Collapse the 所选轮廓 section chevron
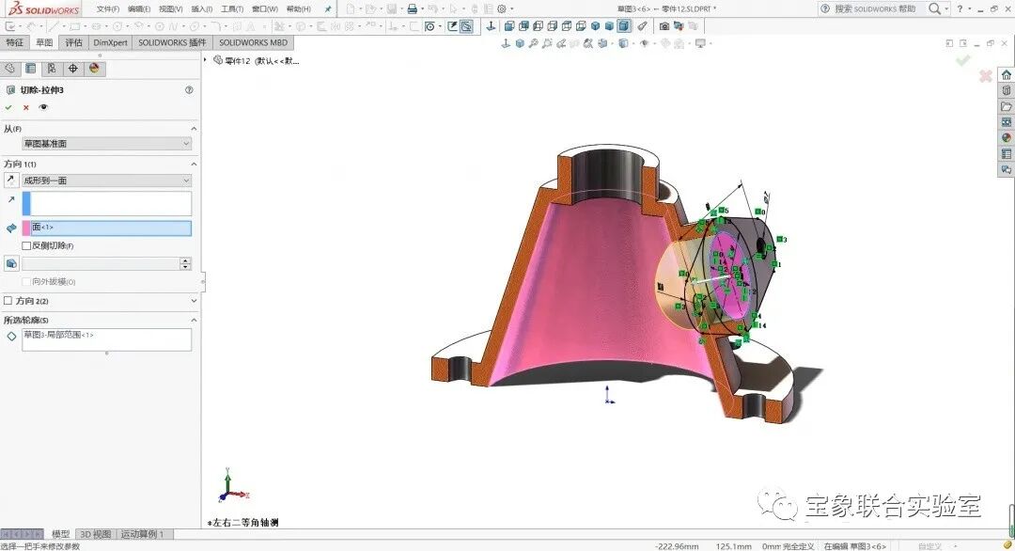This screenshot has width=1015, height=551. pyautogui.click(x=194, y=320)
